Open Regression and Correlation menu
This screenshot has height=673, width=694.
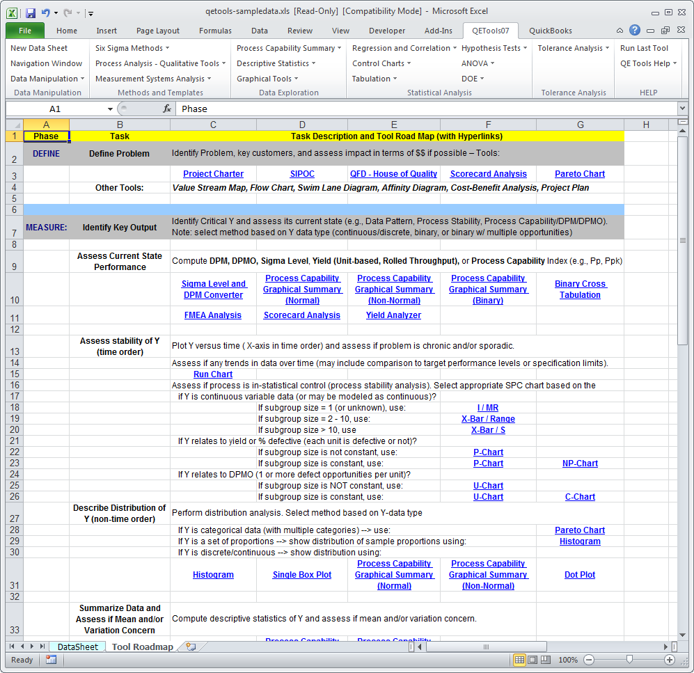click(404, 48)
